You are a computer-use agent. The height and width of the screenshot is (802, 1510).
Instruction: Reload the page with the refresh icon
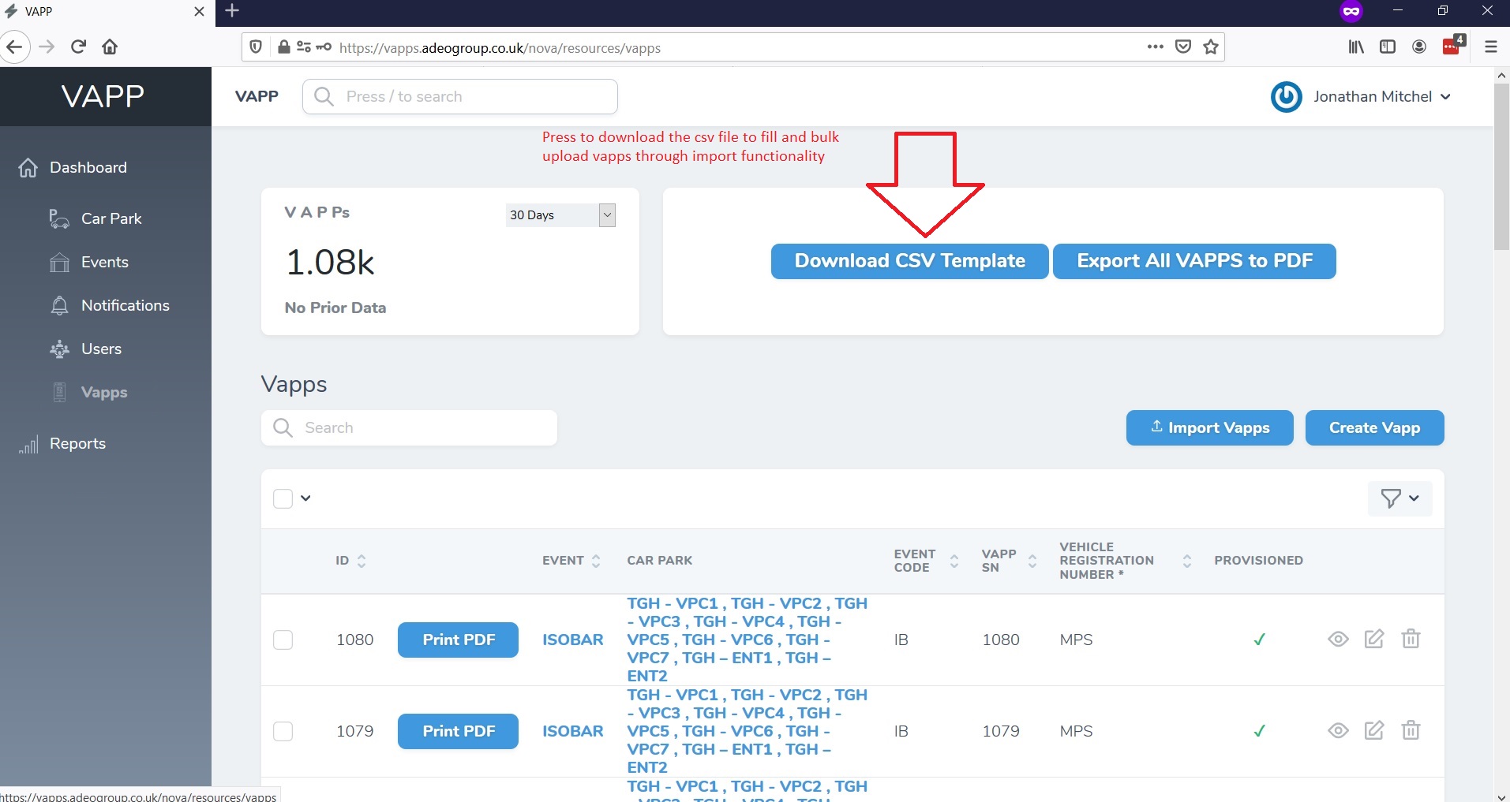[x=78, y=47]
